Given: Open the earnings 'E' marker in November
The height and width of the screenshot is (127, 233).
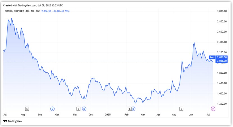Looking at the screenshot, I should click(x=78, y=108).
